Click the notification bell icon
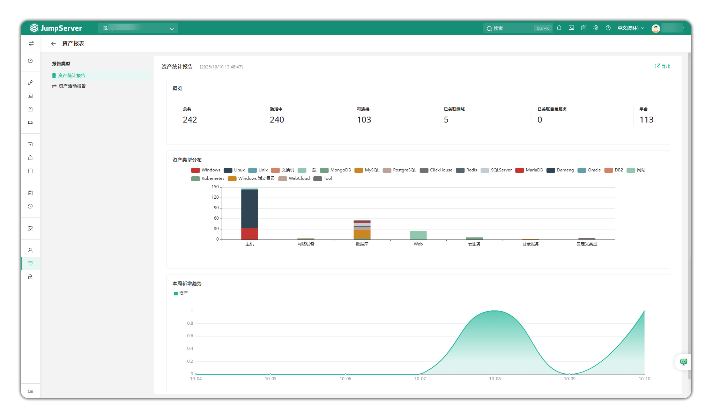Screen dimensions: 712x412 tap(559, 28)
